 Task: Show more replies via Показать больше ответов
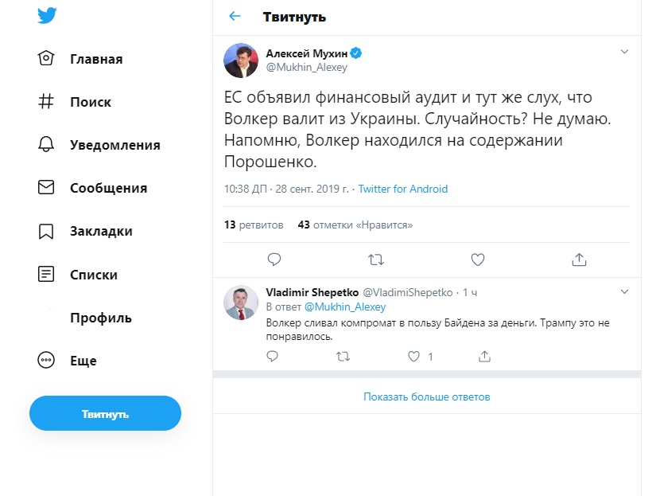[426, 396]
